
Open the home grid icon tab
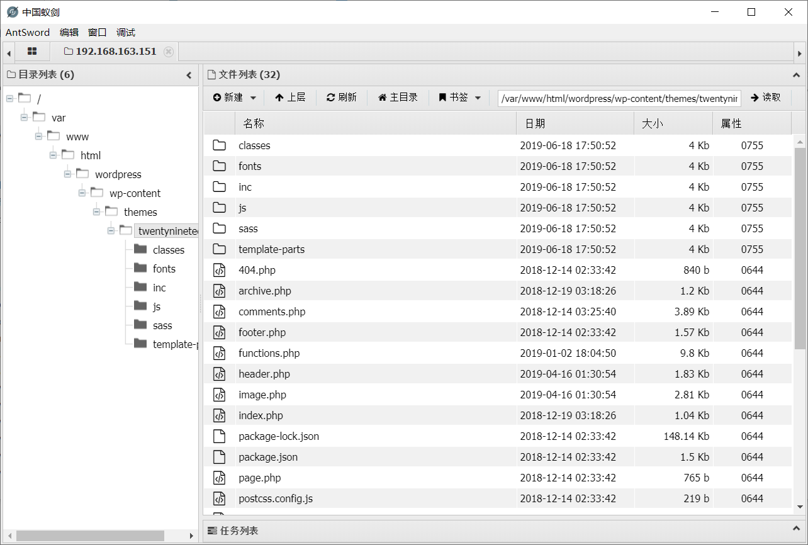coord(32,52)
